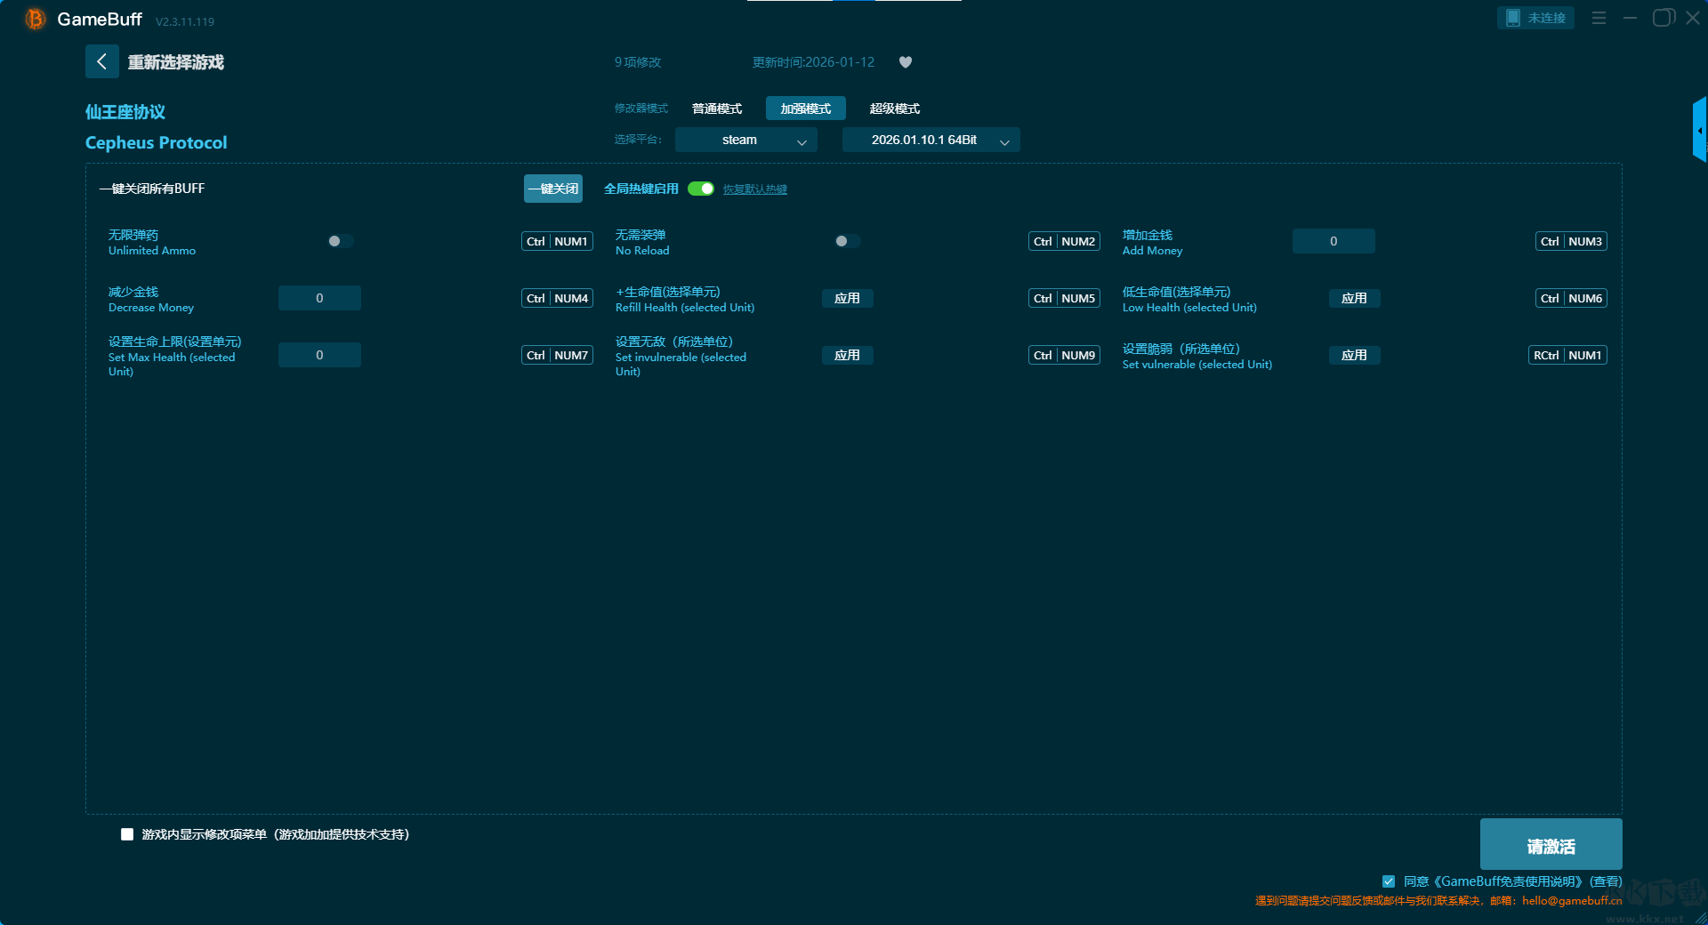The width and height of the screenshot is (1708, 925).
Task: Switch to 普通模式 tab
Action: tap(716, 109)
